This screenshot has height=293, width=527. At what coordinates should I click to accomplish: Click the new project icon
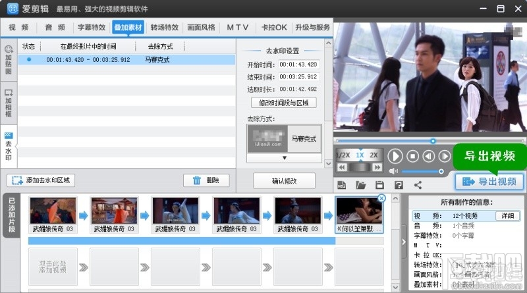click(x=342, y=185)
